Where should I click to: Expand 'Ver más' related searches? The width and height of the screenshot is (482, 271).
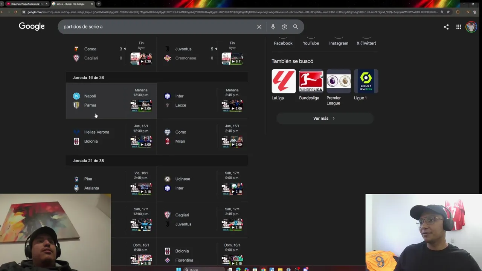point(324,118)
